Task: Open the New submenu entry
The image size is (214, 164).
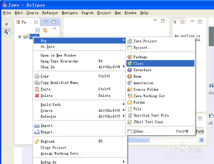Action: click(x=80, y=40)
